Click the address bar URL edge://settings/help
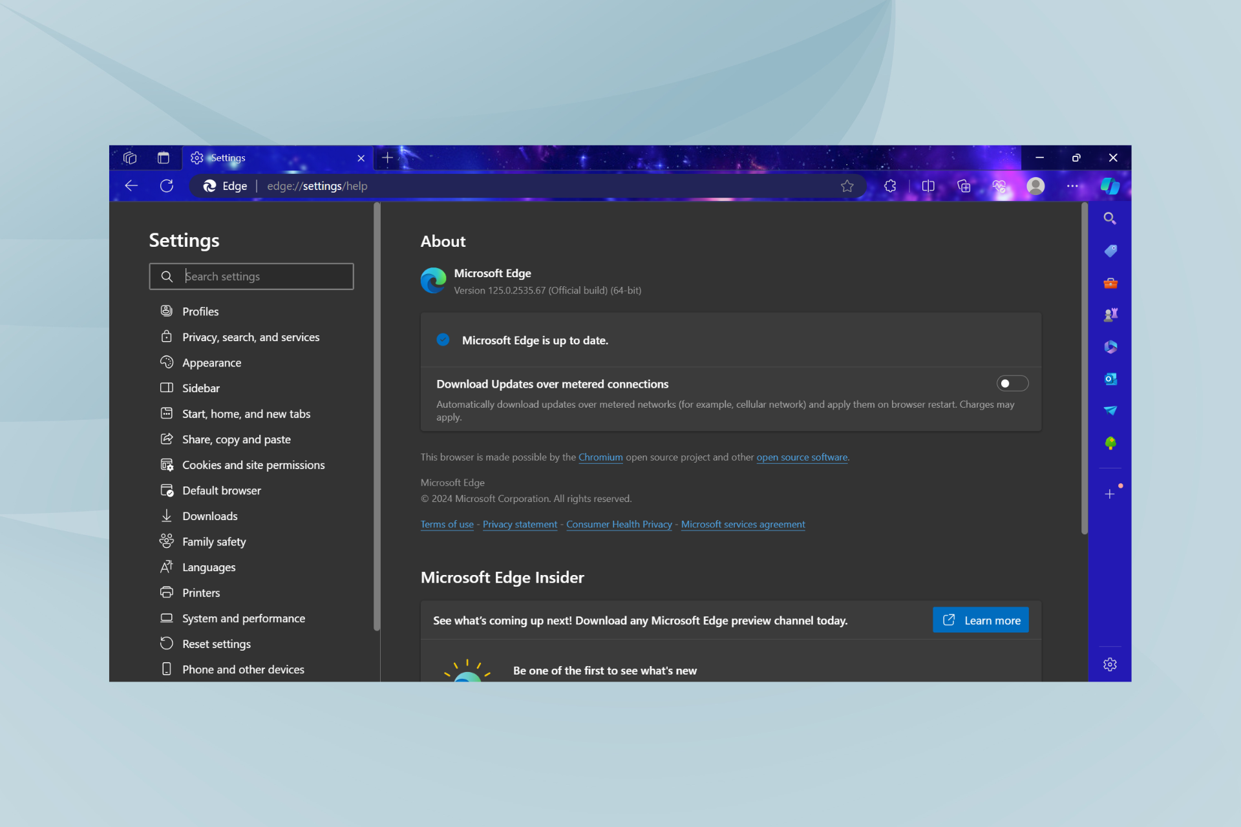The width and height of the screenshot is (1241, 827). click(x=317, y=186)
